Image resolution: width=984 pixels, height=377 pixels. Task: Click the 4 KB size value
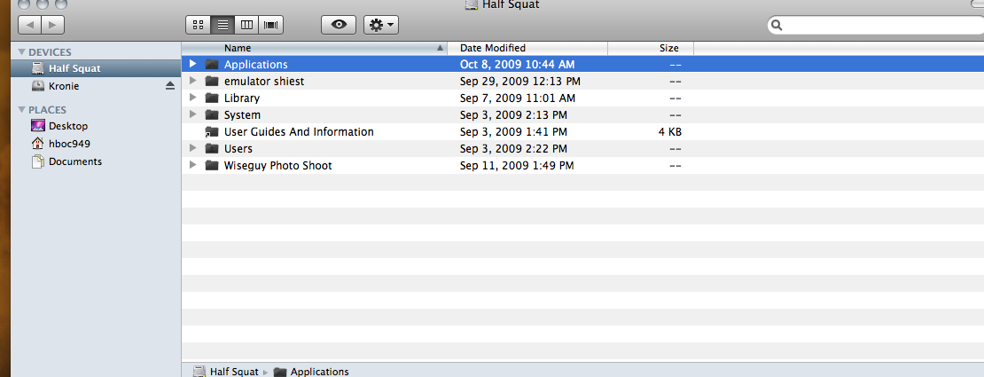(669, 132)
